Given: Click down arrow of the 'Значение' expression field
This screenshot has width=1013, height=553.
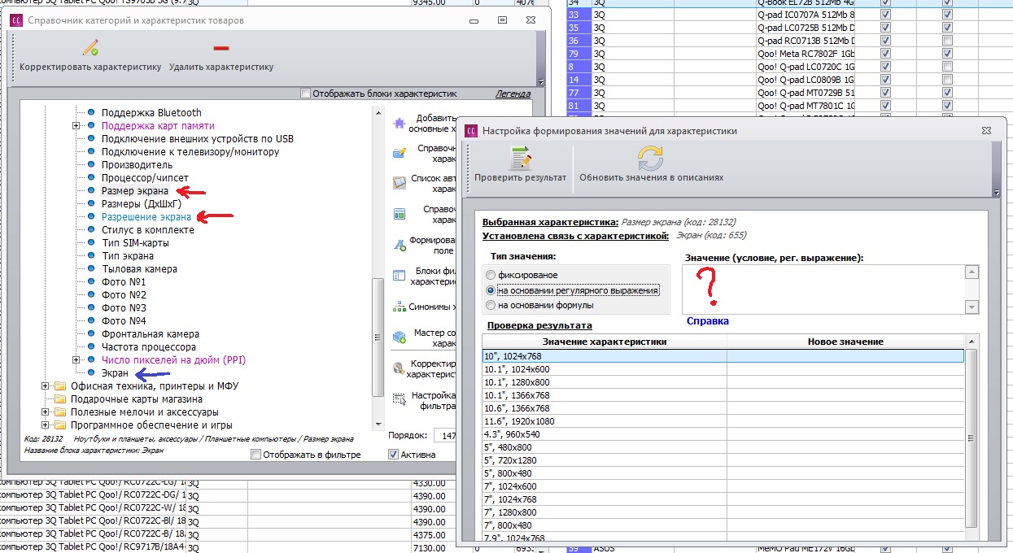Looking at the screenshot, I should click(971, 307).
